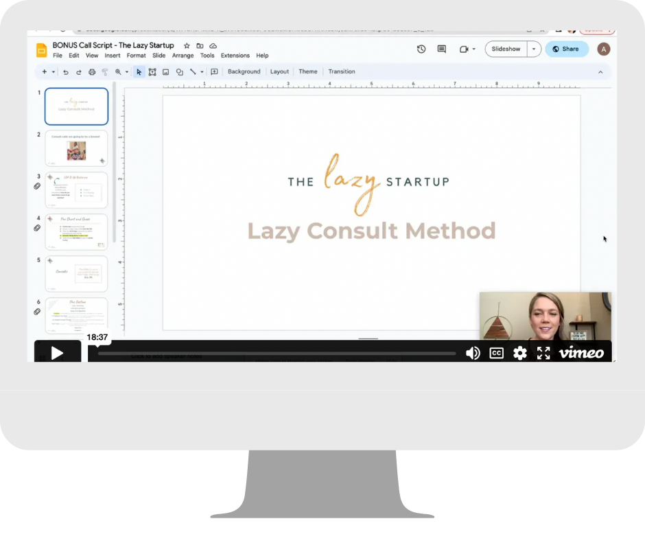The width and height of the screenshot is (645, 541).
Task: Open the Tools menu
Action: coord(207,56)
